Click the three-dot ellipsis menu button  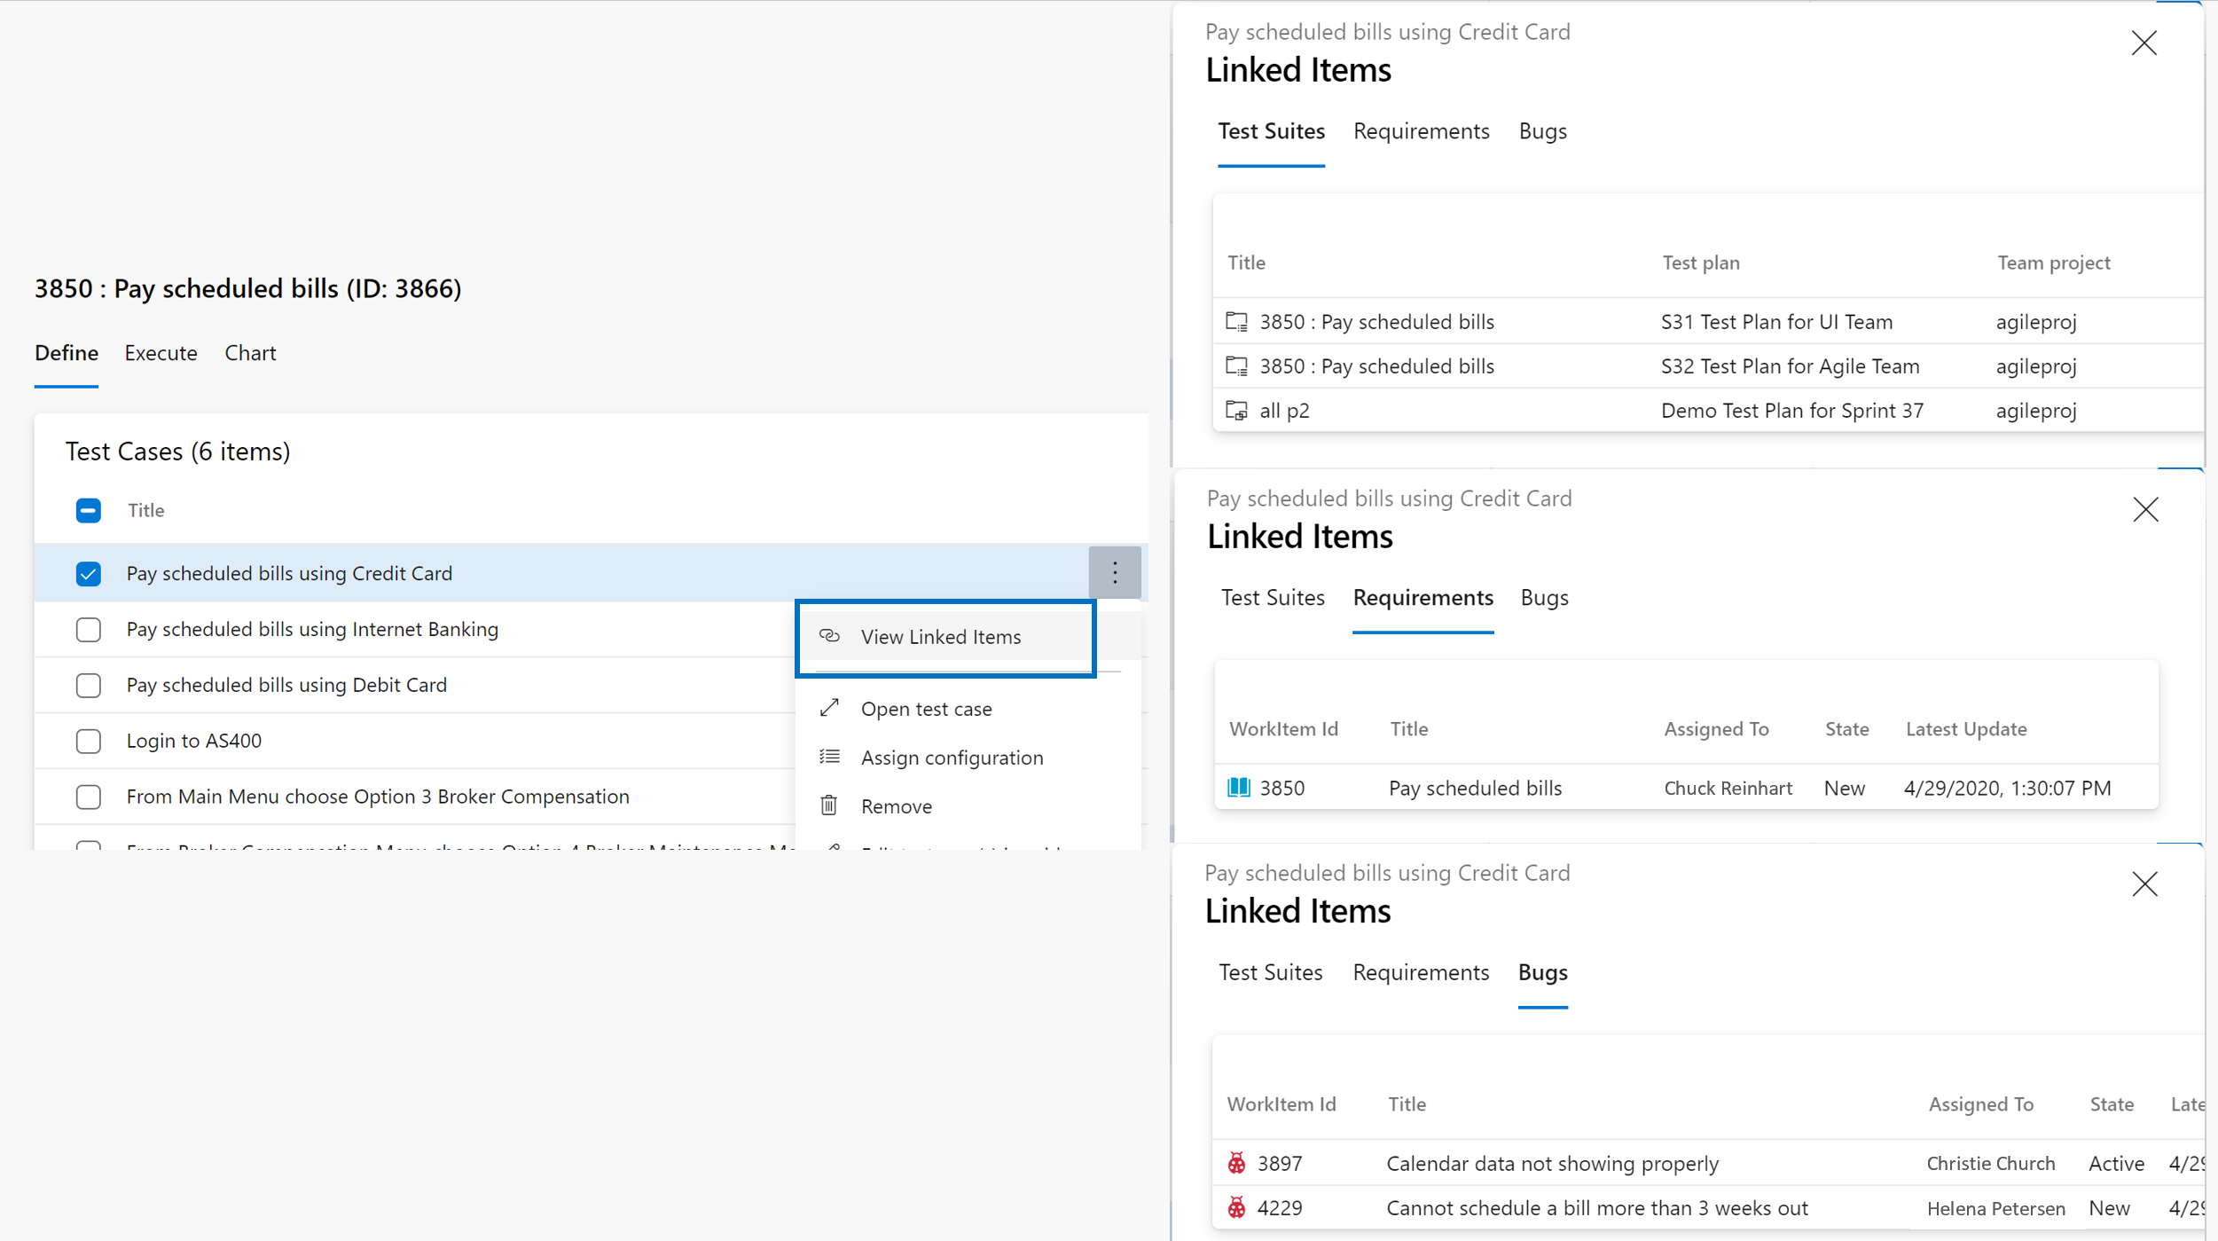tap(1115, 572)
